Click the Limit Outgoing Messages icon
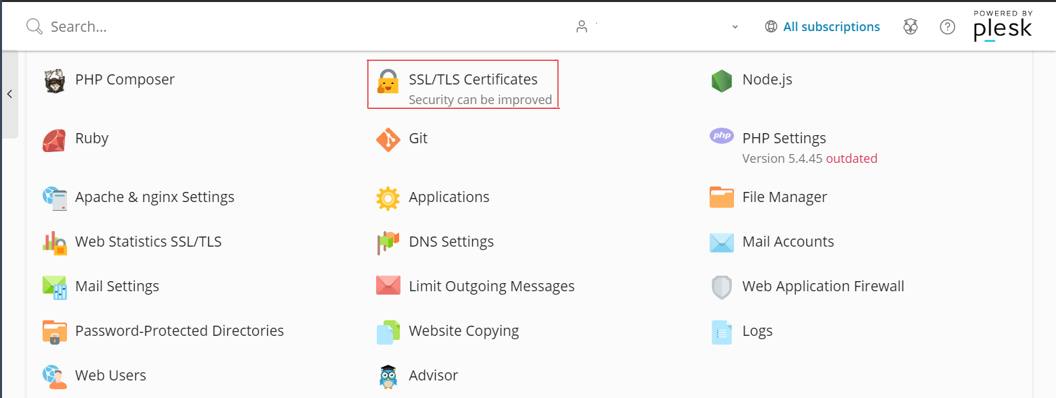 pos(388,286)
